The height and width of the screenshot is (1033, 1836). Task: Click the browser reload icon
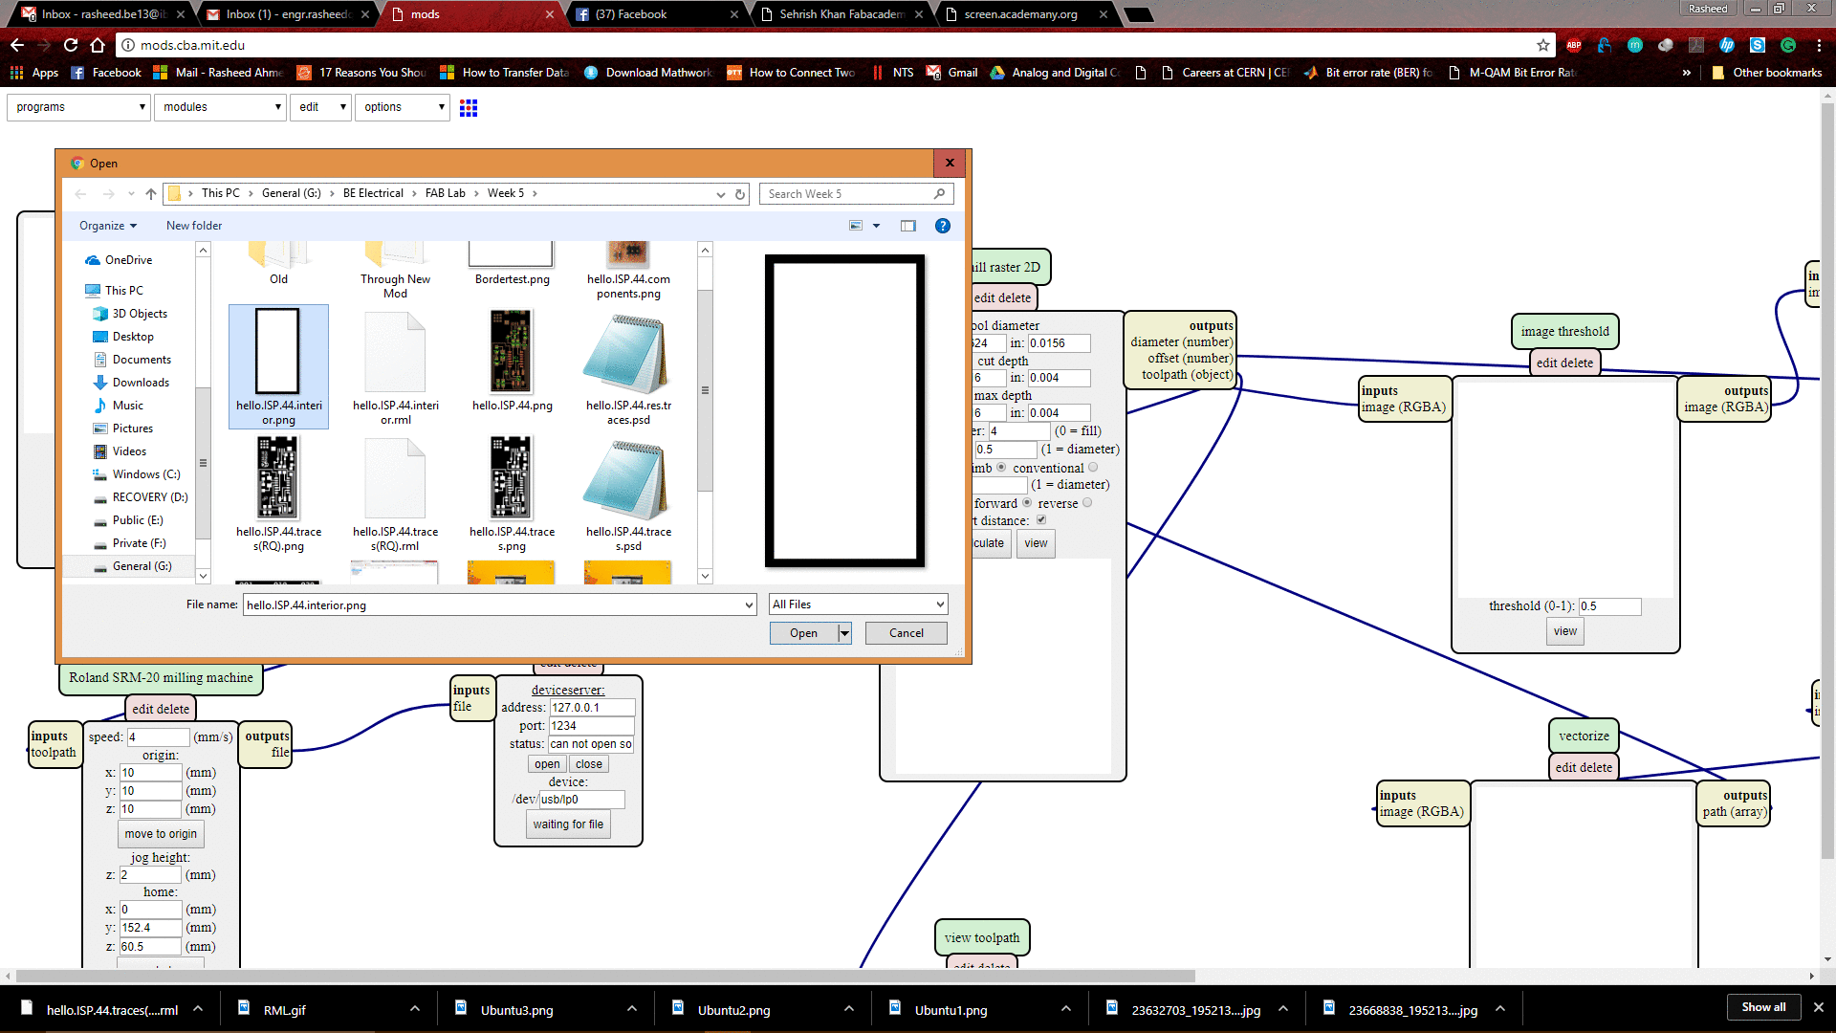[x=71, y=45]
